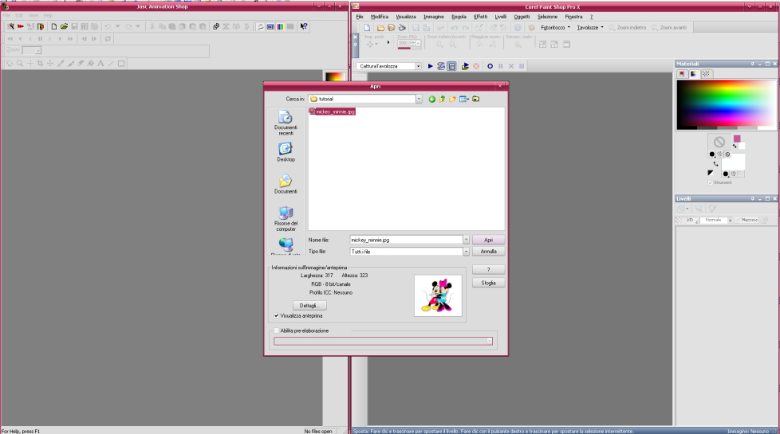780x434 pixels.
Task: Expand the Tipo file dropdown arrow
Action: coord(466,252)
